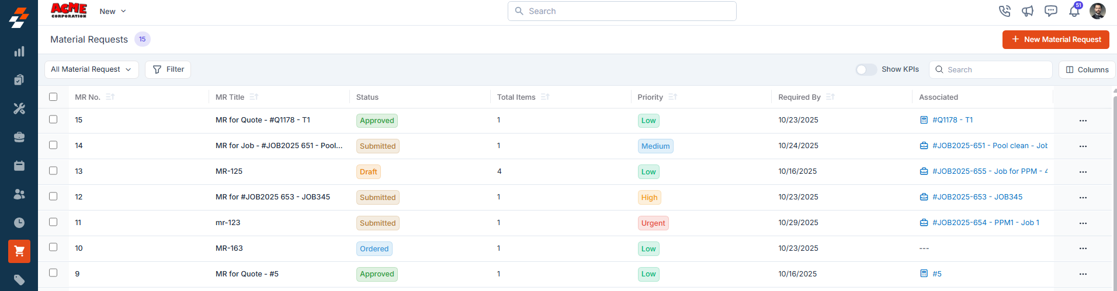Check the box for MR No. 15
Image resolution: width=1117 pixels, height=291 pixels.
pyautogui.click(x=53, y=119)
